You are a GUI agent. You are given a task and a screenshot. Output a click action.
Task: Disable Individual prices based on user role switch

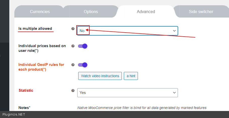[x=83, y=46]
